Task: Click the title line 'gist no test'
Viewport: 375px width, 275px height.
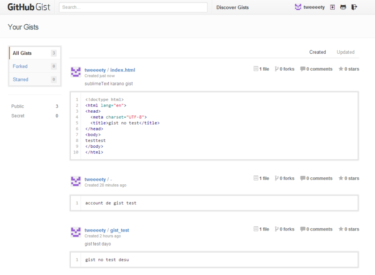Action: [x=125, y=123]
